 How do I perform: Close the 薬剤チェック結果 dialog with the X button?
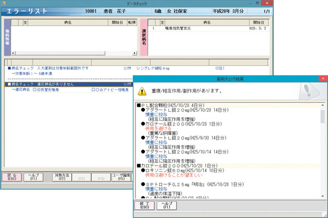[x=323, y=78]
